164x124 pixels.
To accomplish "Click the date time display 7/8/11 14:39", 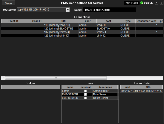I will [x=132, y=3].
